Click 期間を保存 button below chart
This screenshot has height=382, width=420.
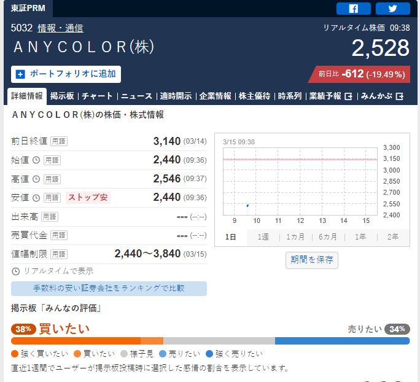[312, 260]
